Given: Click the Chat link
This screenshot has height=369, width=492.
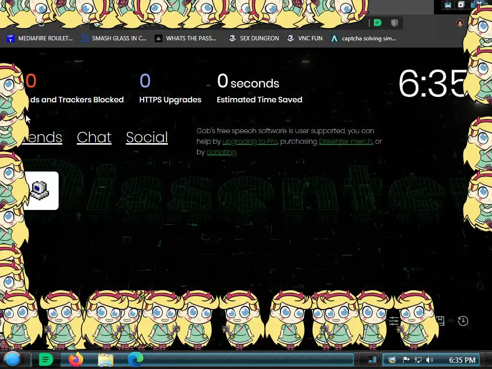Looking at the screenshot, I should tap(94, 137).
